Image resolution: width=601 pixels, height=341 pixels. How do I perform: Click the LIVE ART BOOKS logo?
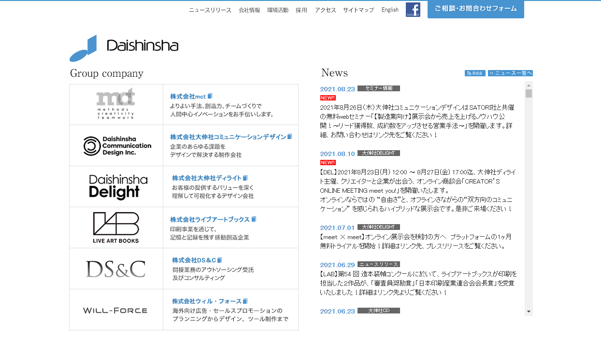coord(115,227)
